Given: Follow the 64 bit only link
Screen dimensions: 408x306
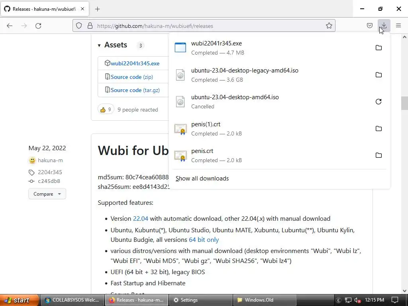Looking at the screenshot, I should pos(204,239).
